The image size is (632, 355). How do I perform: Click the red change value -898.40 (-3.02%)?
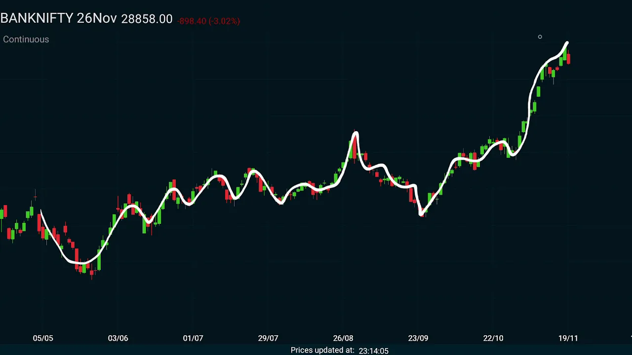pyautogui.click(x=208, y=21)
